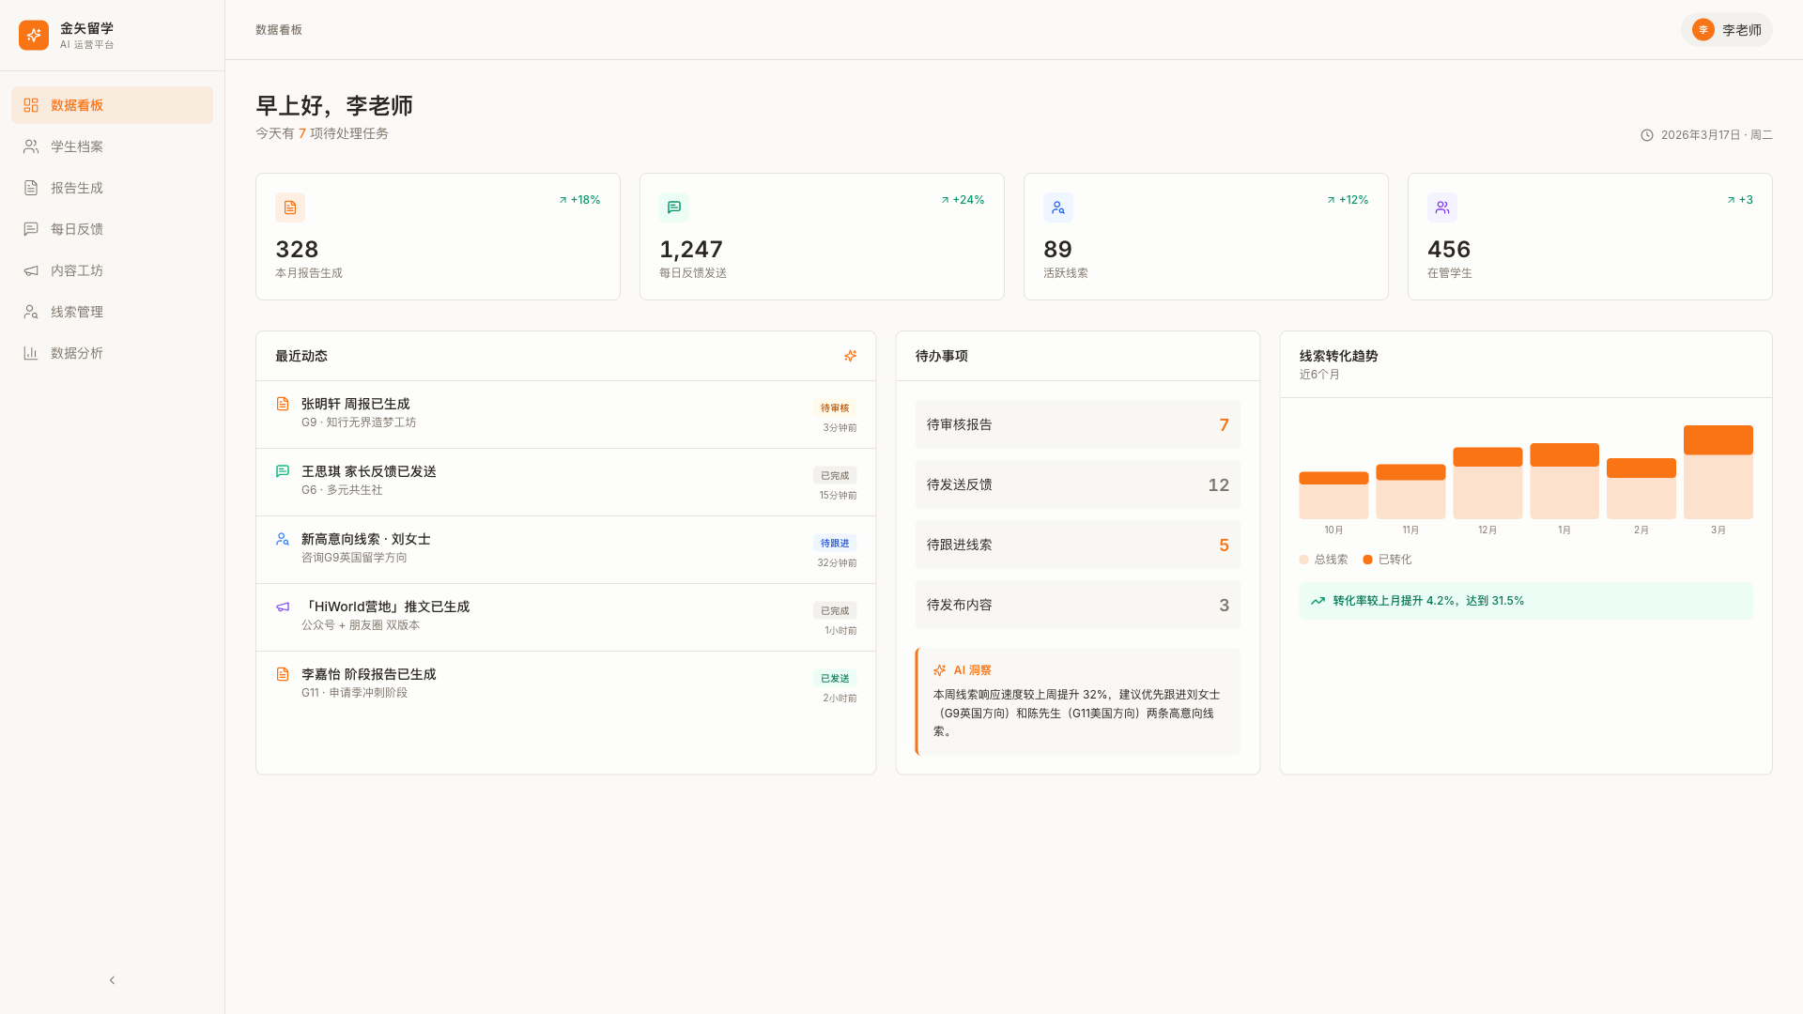This screenshot has width=1803, height=1014.
Task: Click the green feedback icon on the 1,247 card
Action: pyautogui.click(x=674, y=207)
